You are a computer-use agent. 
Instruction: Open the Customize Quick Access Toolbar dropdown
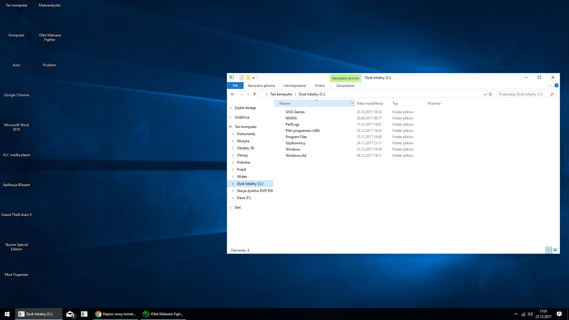tap(254, 78)
